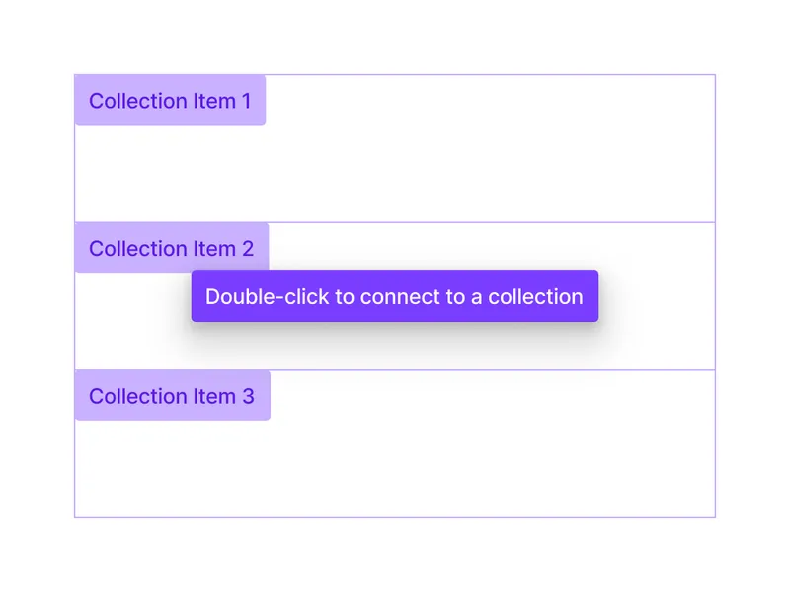This screenshot has width=790, height=592.
Task: Click the left edge of the collection list
Action: pyautogui.click(x=74, y=178)
